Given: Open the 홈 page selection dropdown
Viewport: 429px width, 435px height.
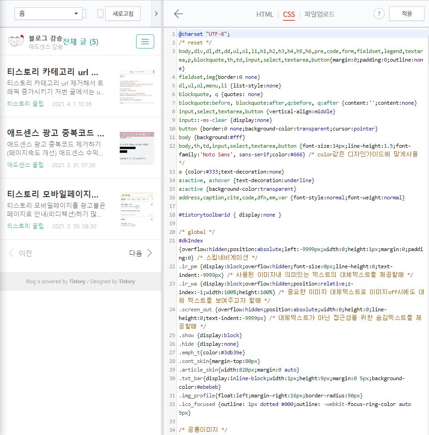Looking at the screenshot, I should 48,14.
